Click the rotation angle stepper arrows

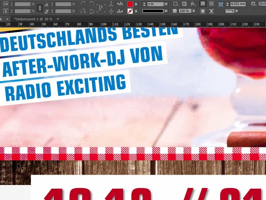[52, 4]
